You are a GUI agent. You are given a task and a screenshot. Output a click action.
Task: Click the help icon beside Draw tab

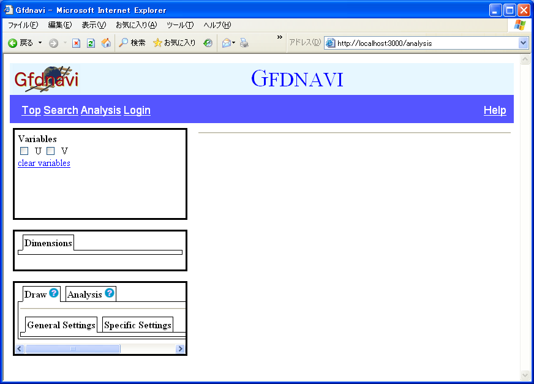click(54, 293)
